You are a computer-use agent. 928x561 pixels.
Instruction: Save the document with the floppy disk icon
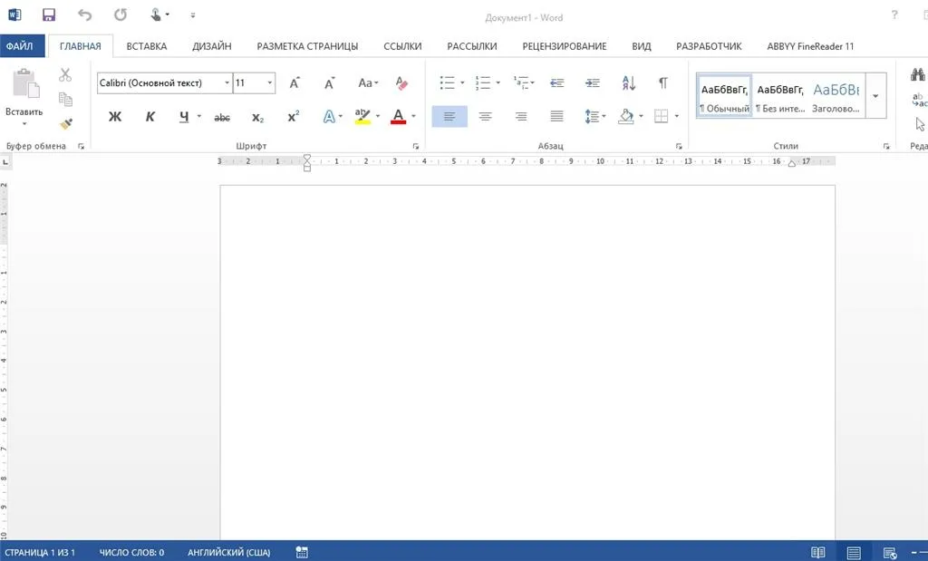pos(49,15)
